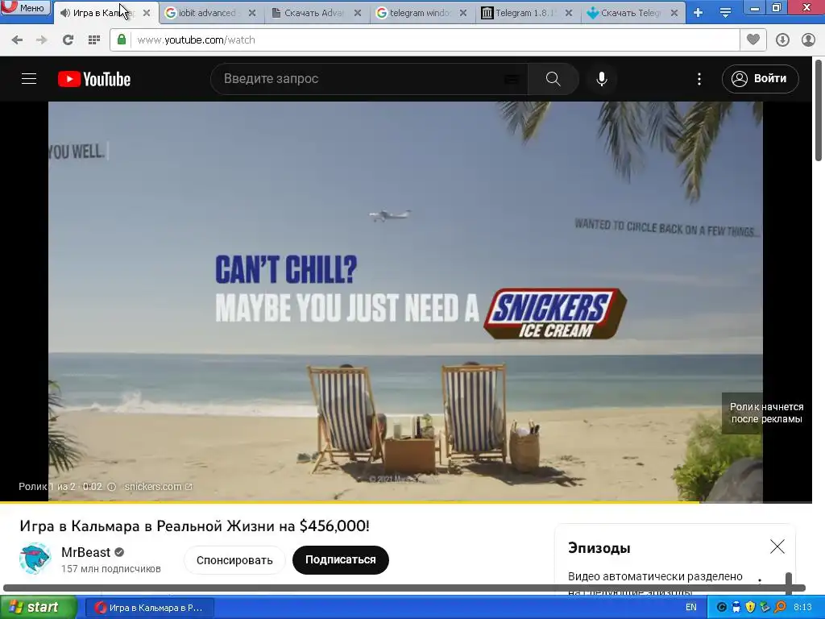This screenshot has height=619, width=825.
Task: Open the Opera Меню button
Action: coord(25,7)
